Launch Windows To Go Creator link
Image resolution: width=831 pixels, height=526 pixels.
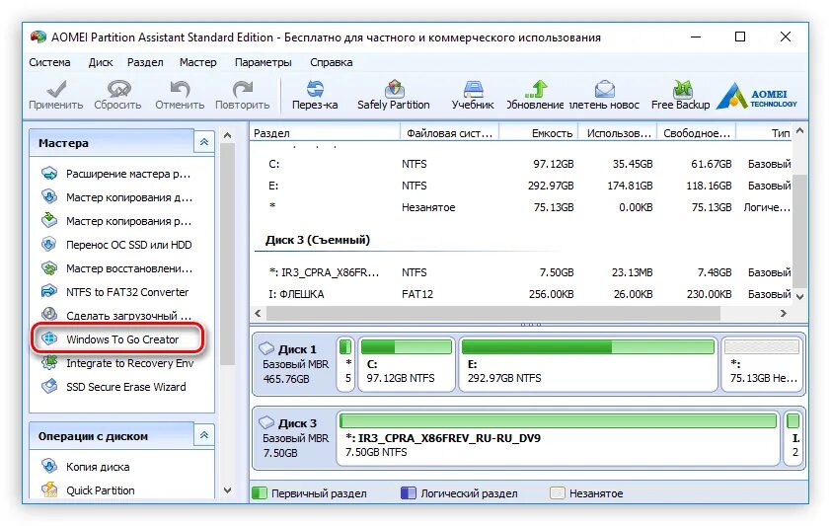pos(122,339)
